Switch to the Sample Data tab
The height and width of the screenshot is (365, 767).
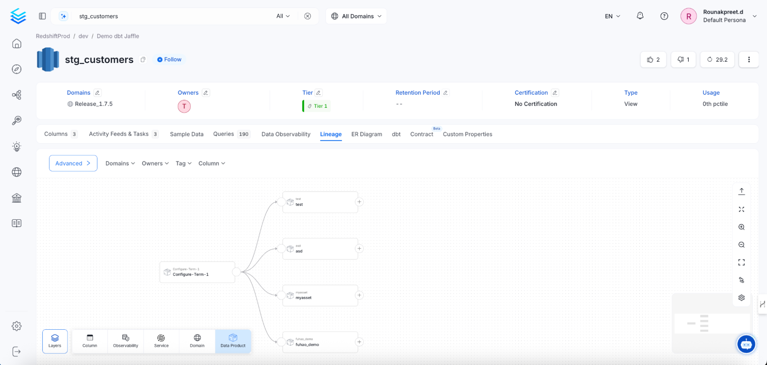[x=186, y=134]
